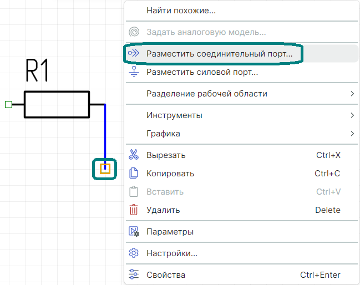Open Настройки... from the context menu
Viewport: 360px width, 285px height.
172,253
